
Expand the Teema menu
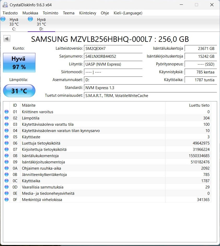(68, 13)
